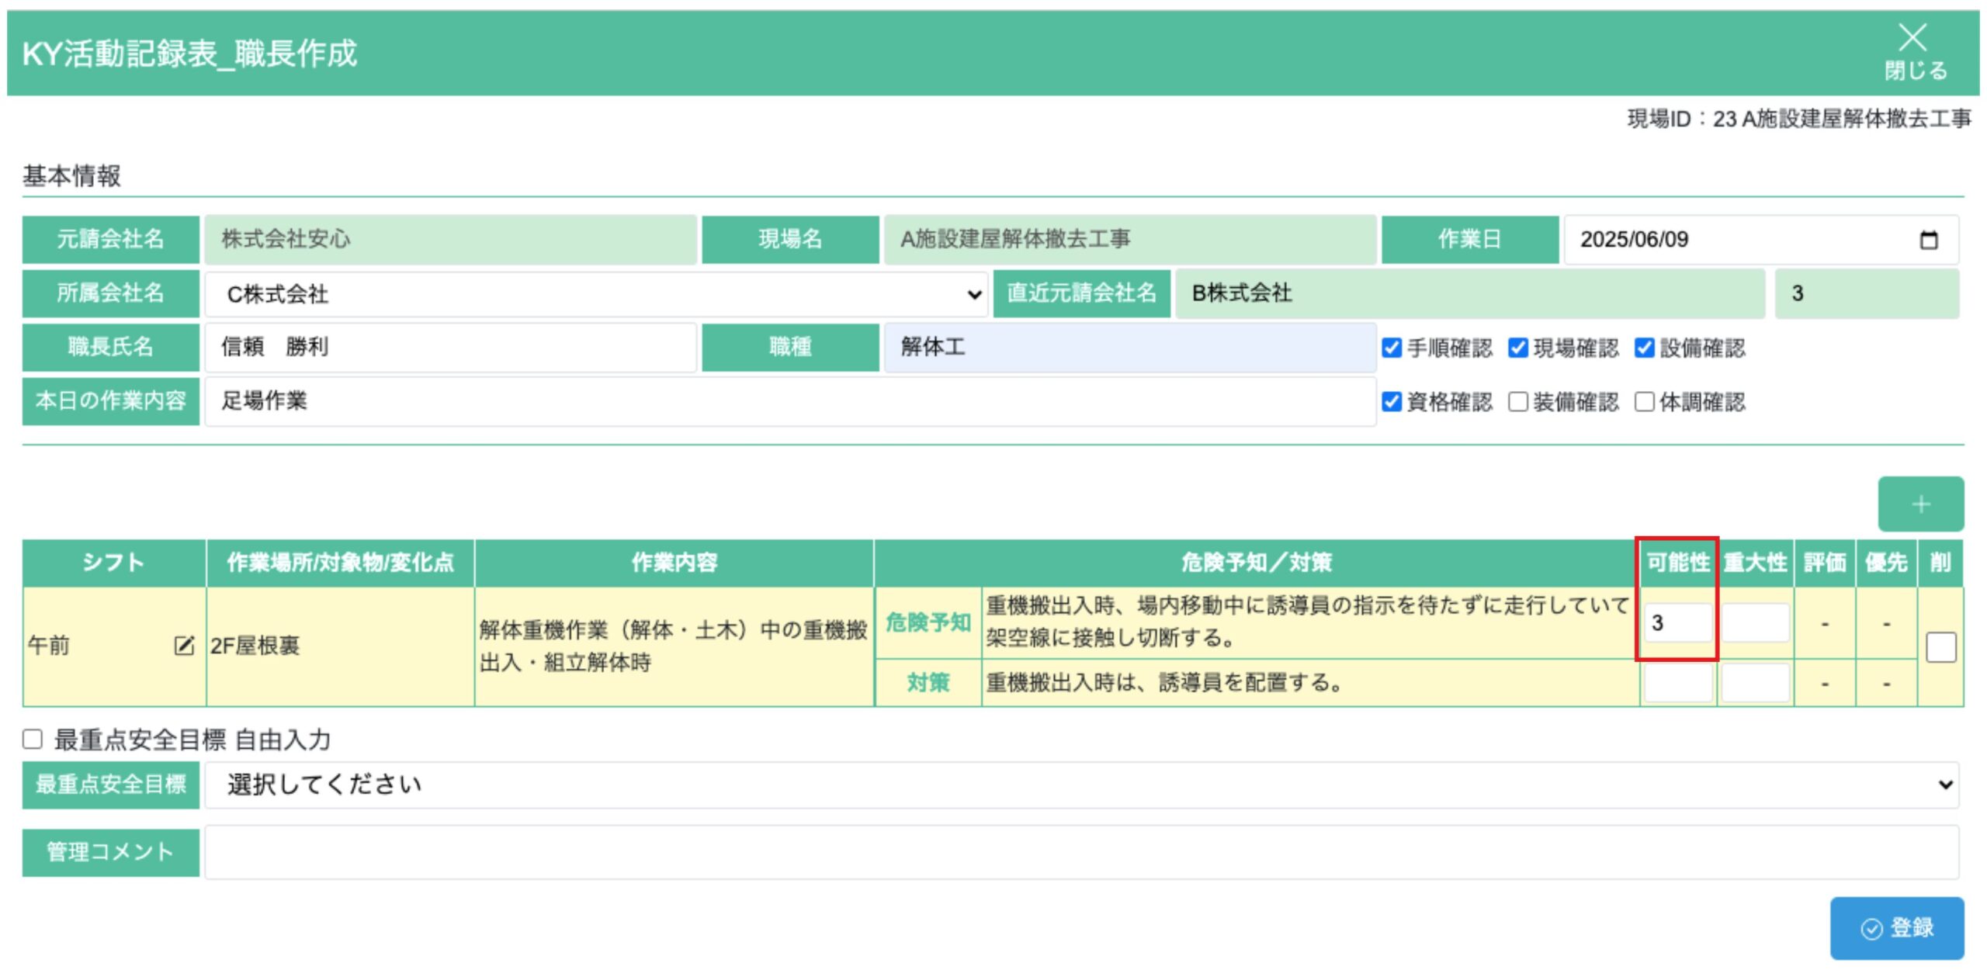Screen dimensions: 1987x970
Task: Close the KY活動記録表 dialog with 閉じる
Action: (1915, 52)
